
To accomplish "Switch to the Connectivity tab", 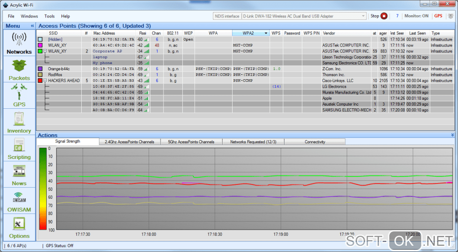I will point(315,142).
